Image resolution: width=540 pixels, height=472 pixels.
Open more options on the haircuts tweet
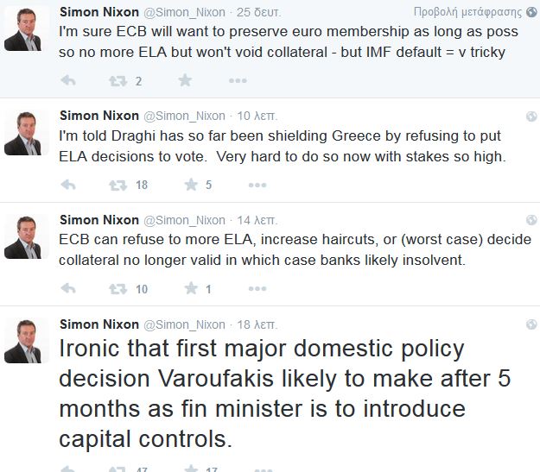pyautogui.click(x=257, y=289)
